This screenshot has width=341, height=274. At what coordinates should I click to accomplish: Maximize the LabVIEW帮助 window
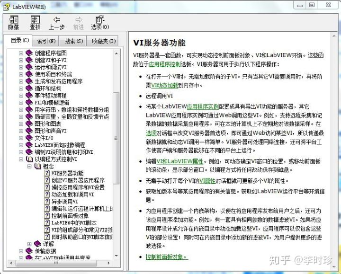click(312, 5)
